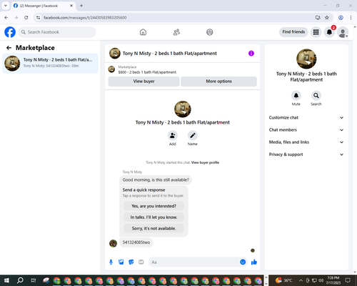Open the Facebook logo home link
The width and height of the screenshot is (357, 286).
[10, 32]
